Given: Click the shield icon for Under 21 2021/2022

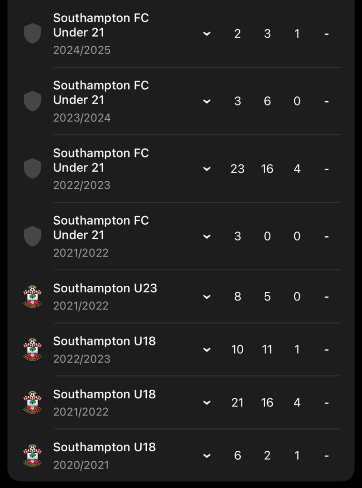Looking at the screenshot, I should click(x=32, y=236).
